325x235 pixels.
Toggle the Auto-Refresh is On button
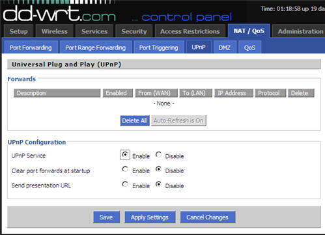(178, 120)
